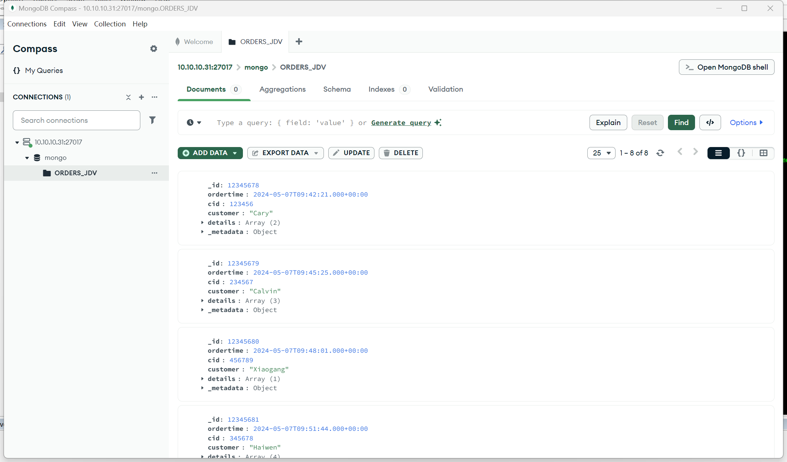Click the mongo database icon
Viewport: 787px width, 462px height.
(37, 158)
